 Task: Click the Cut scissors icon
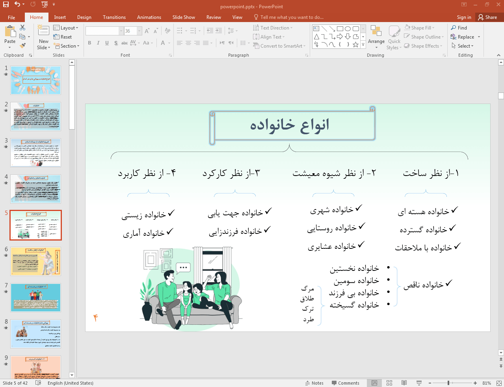[22, 28]
